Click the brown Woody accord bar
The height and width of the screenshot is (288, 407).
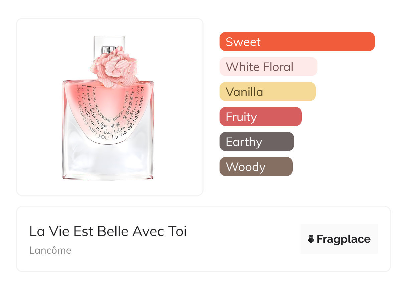[x=256, y=167]
